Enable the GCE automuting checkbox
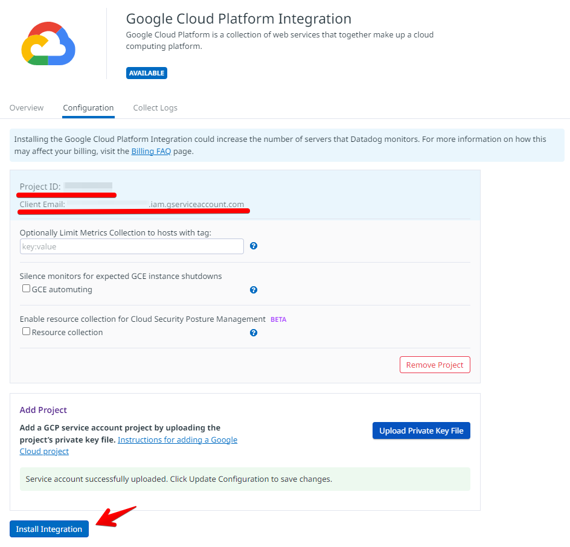The width and height of the screenshot is (570, 547). [27, 289]
